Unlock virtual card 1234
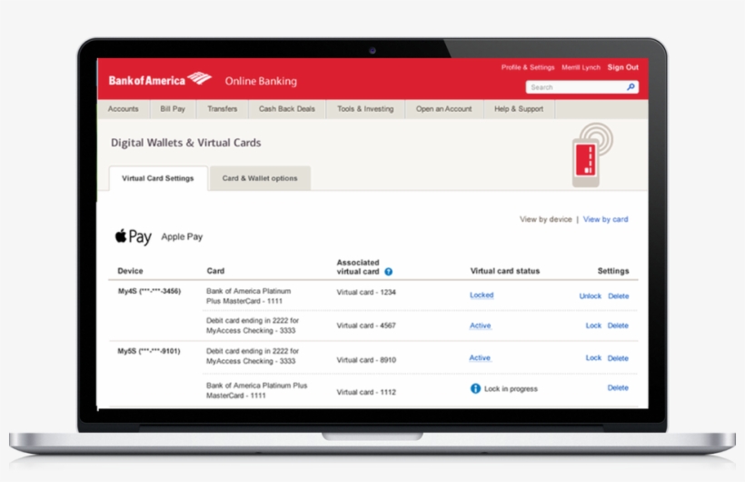 tap(590, 296)
